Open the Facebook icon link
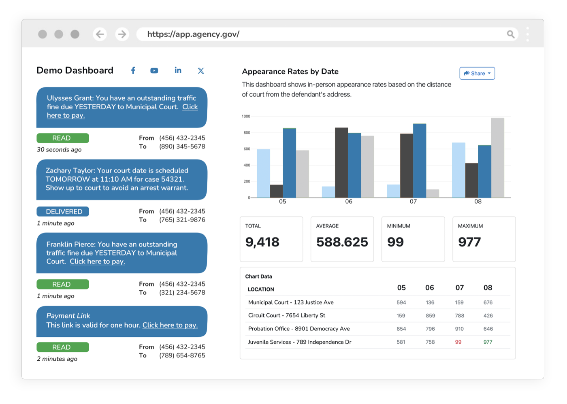 point(133,70)
